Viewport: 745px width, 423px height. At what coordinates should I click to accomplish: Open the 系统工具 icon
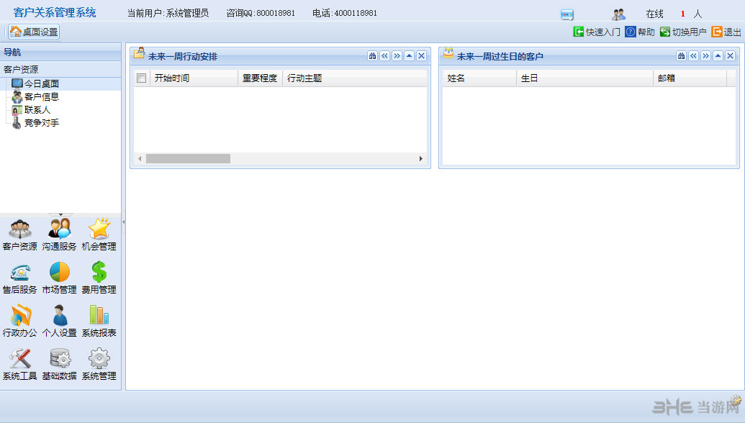pos(20,363)
